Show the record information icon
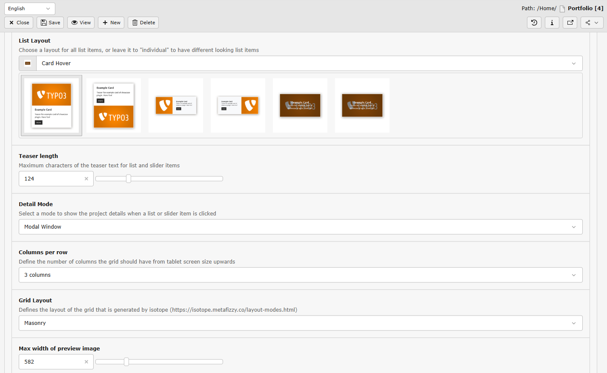607x373 pixels. tap(552, 23)
